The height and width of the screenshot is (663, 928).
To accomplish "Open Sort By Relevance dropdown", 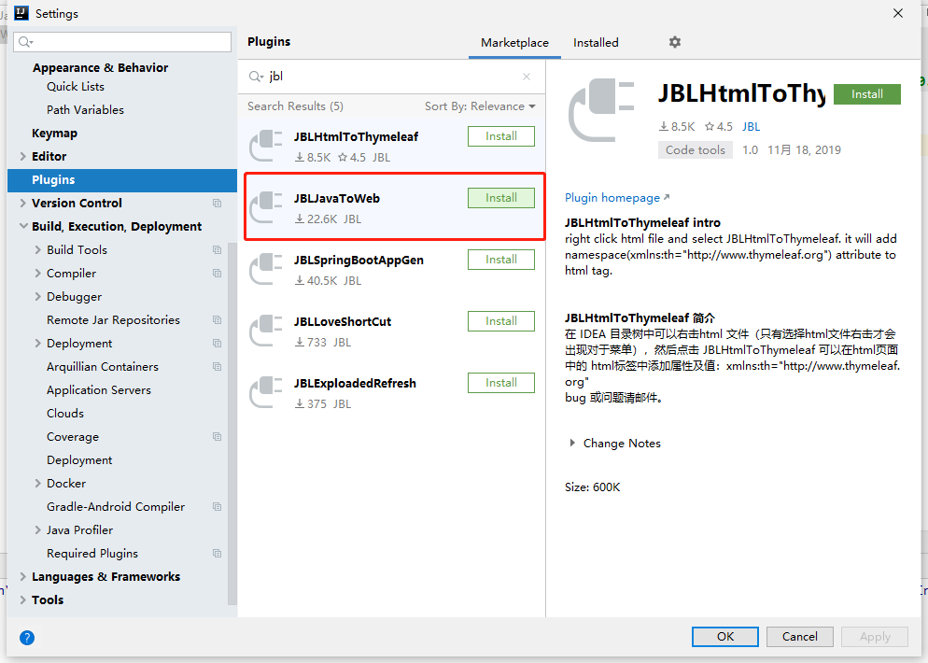I will pyautogui.click(x=480, y=106).
